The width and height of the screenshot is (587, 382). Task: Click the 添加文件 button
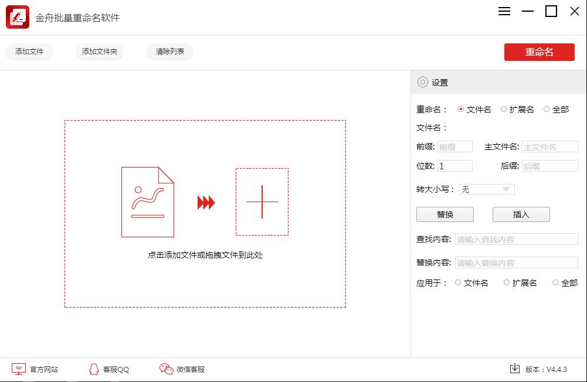coord(29,52)
